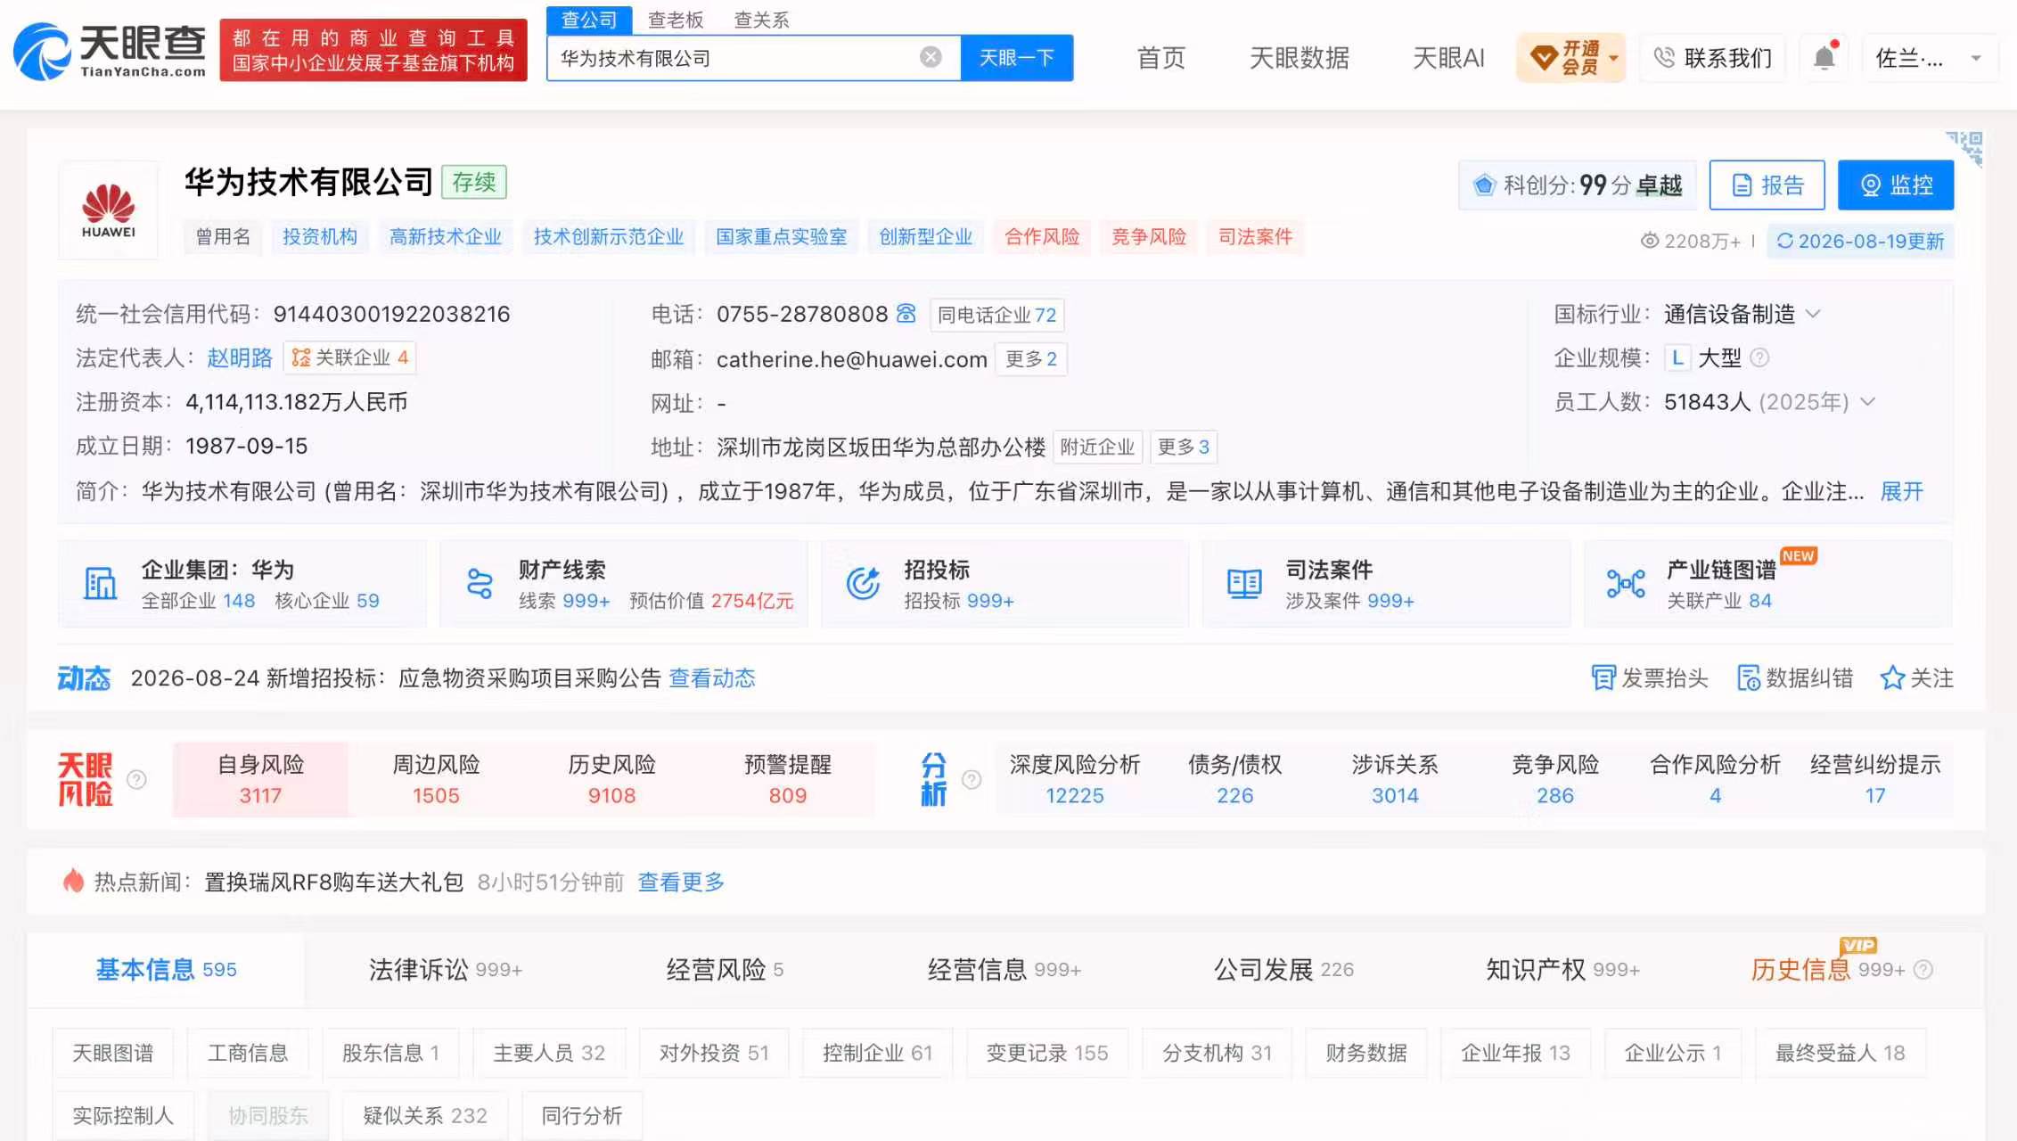
Task: Select the 知识产权 tab
Action: pyautogui.click(x=1562, y=970)
